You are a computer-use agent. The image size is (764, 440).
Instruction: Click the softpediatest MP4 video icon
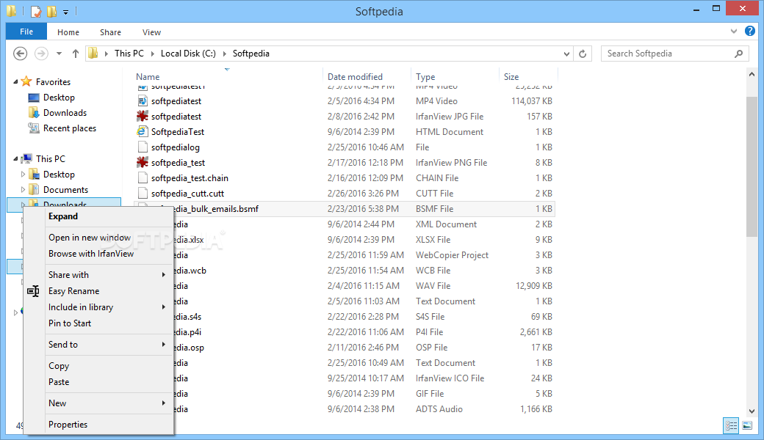coord(143,100)
